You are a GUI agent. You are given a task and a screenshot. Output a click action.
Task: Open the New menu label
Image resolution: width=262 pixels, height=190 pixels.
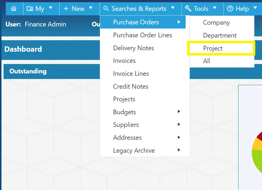pyautogui.click(x=78, y=9)
